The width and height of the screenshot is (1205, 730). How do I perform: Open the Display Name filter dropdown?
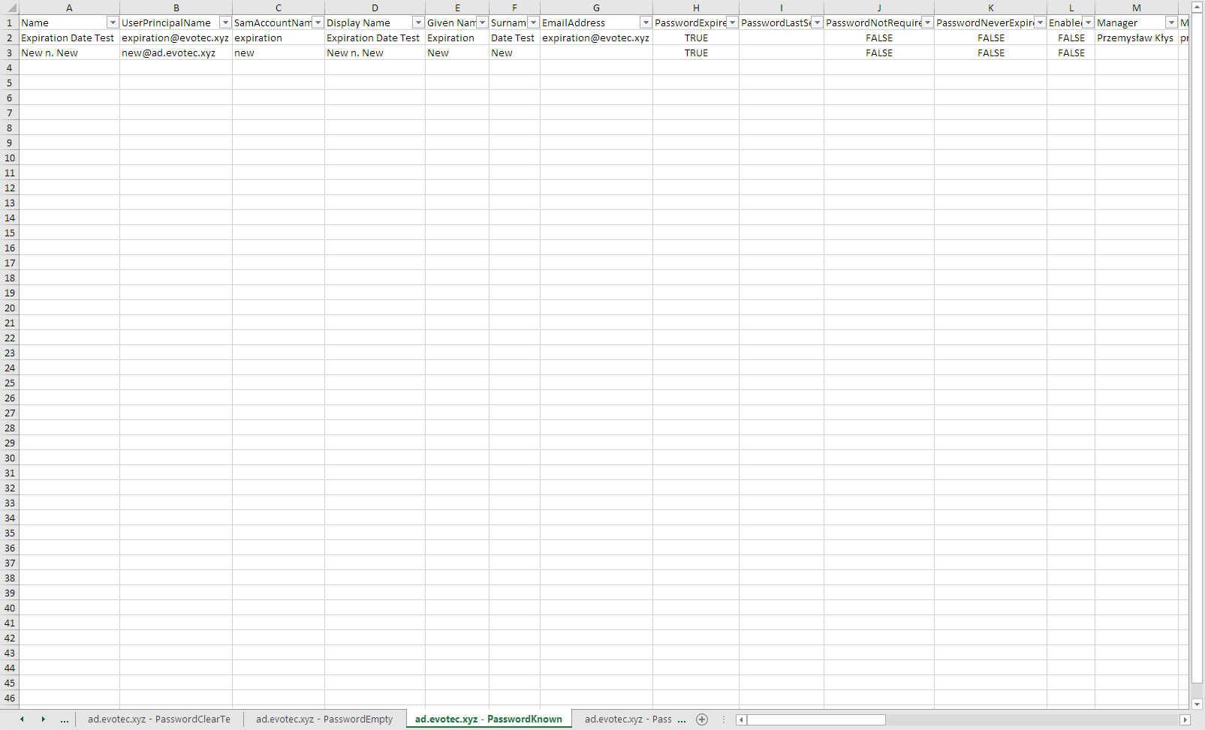pyautogui.click(x=418, y=23)
